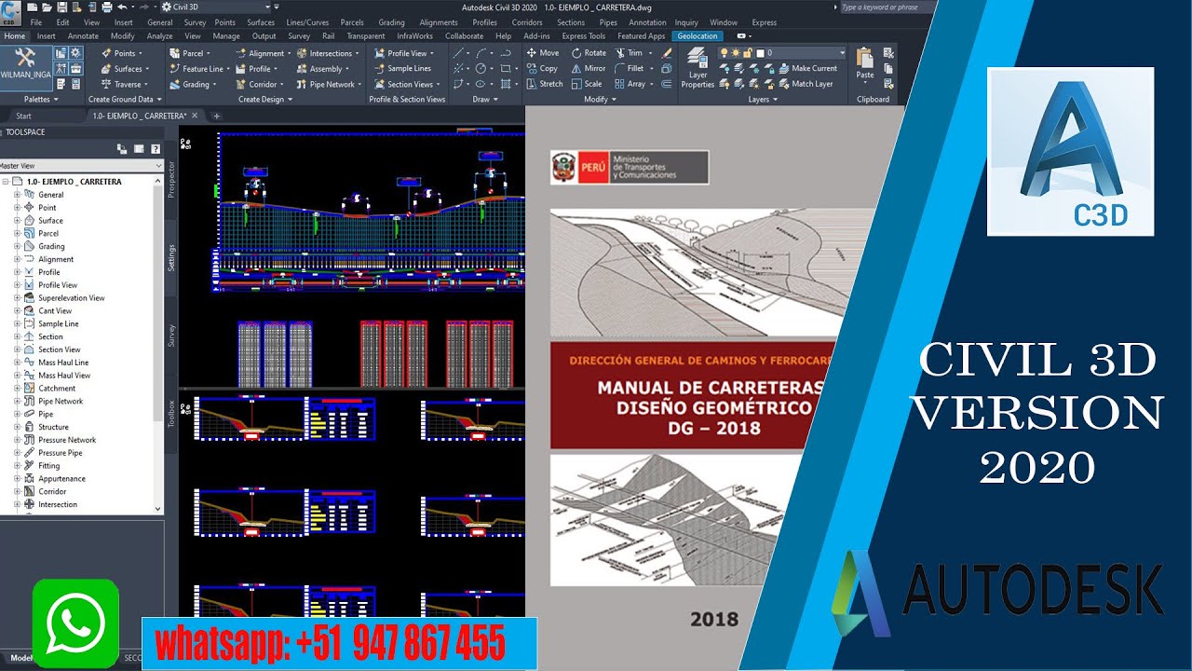Viewport: 1192px width, 671px height.
Task: Switch to the Analyze ribbon tab
Action: pyautogui.click(x=160, y=36)
